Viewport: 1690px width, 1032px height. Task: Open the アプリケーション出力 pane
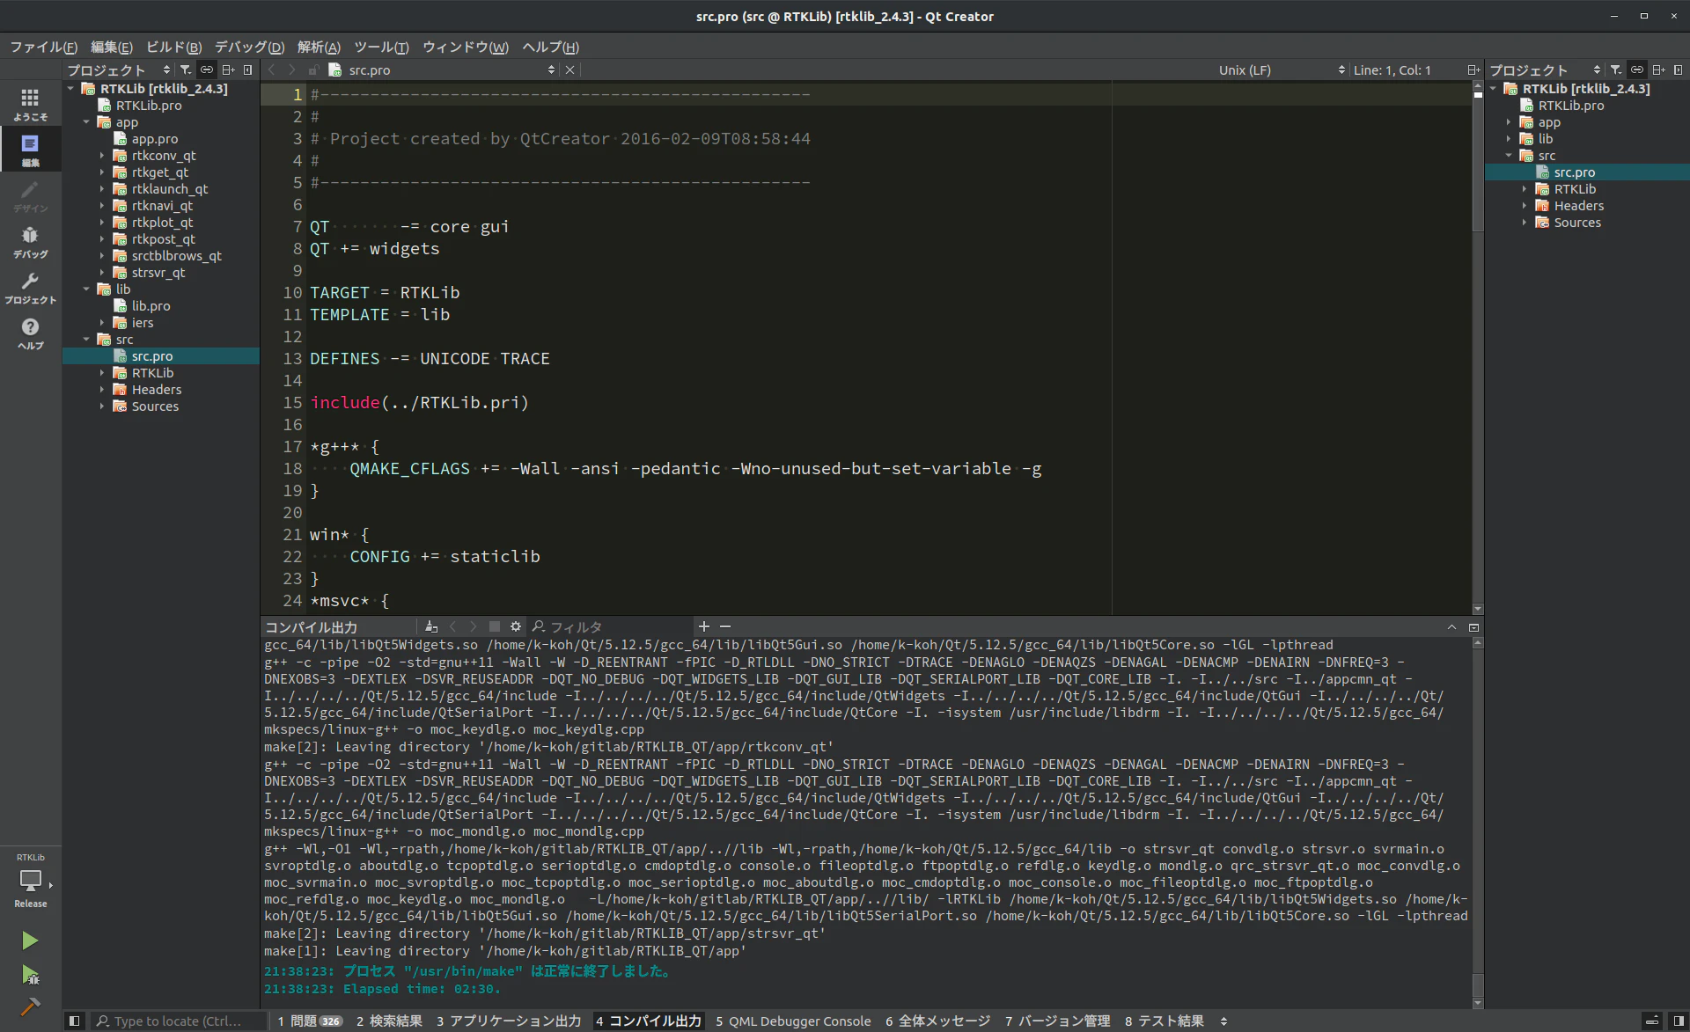click(509, 1021)
